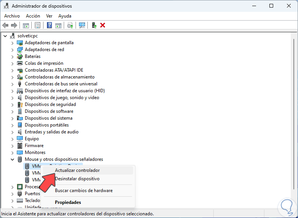Expand the Equipo chevron

tap(12, 139)
